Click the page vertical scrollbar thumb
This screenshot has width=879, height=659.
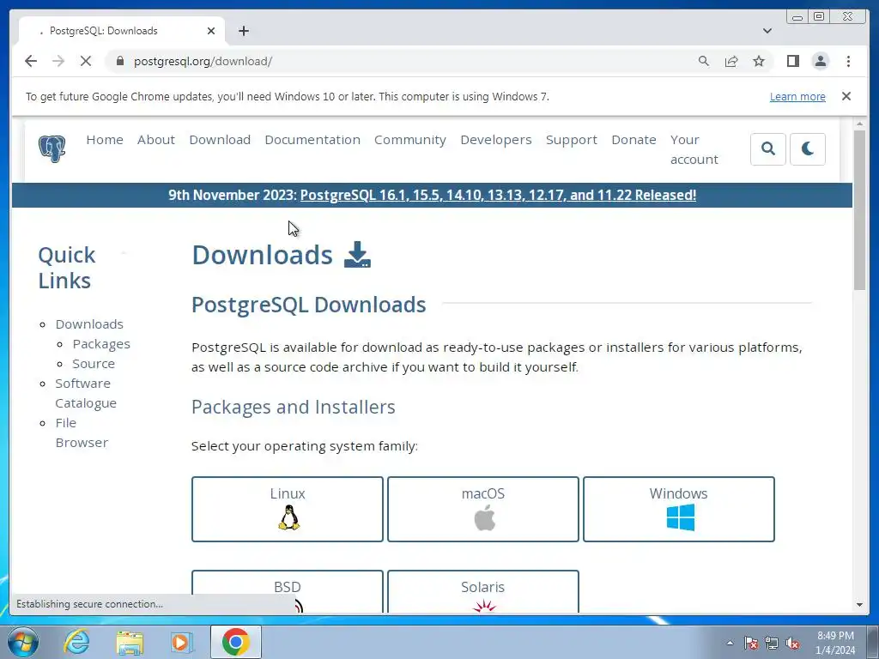pyautogui.click(x=859, y=209)
